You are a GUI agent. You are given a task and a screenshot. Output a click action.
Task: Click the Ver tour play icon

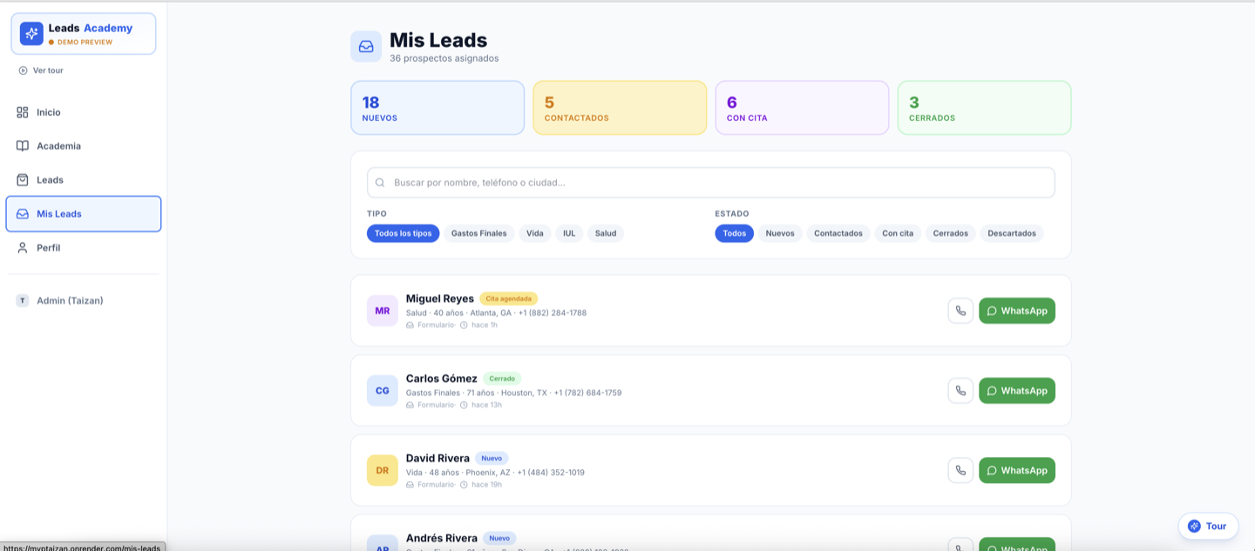[23, 71]
